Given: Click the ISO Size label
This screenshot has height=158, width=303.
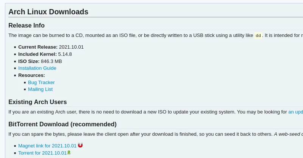Looking at the screenshot, I should (x=29, y=61).
